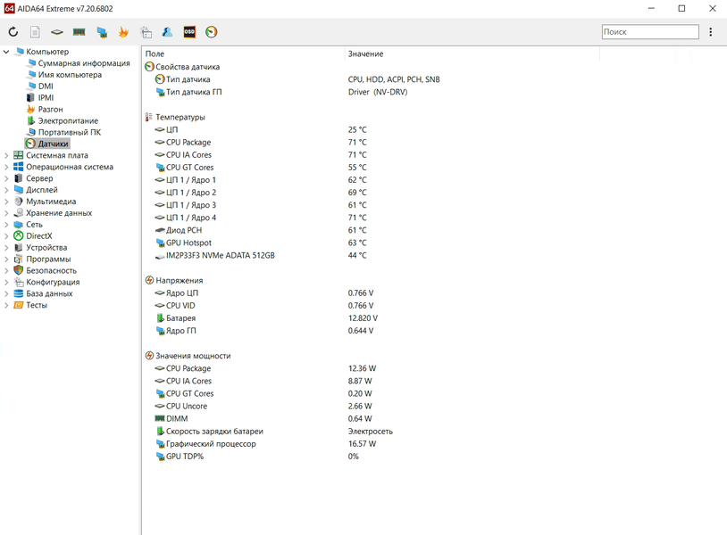Click the Свойства датчика group header
This screenshot has width=727, height=535.
coord(182,67)
